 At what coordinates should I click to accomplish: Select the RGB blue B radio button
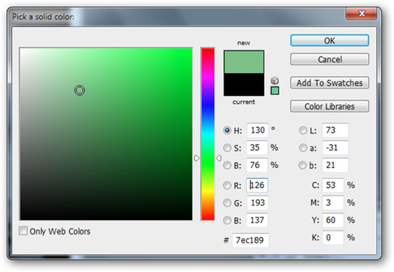[x=227, y=220]
